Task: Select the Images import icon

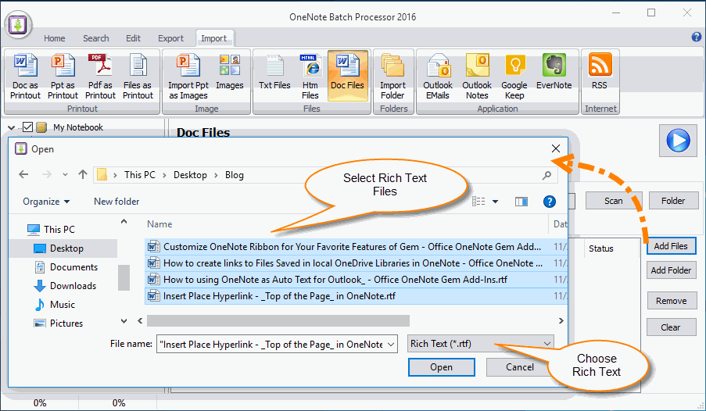Action: [x=230, y=72]
